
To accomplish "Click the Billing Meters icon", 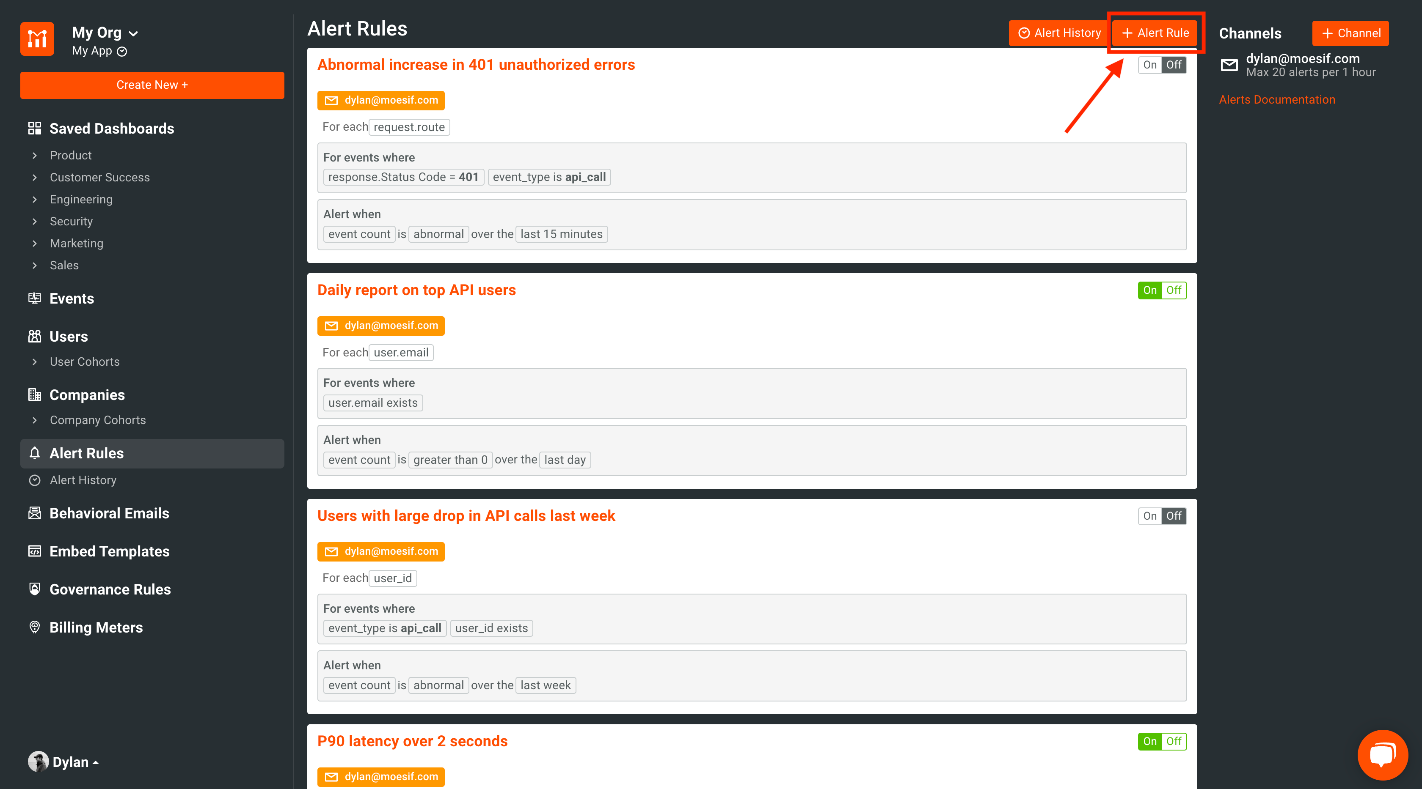I will pyautogui.click(x=34, y=627).
